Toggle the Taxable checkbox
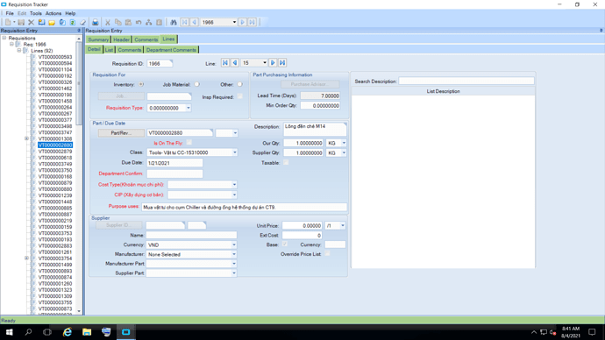 click(286, 163)
